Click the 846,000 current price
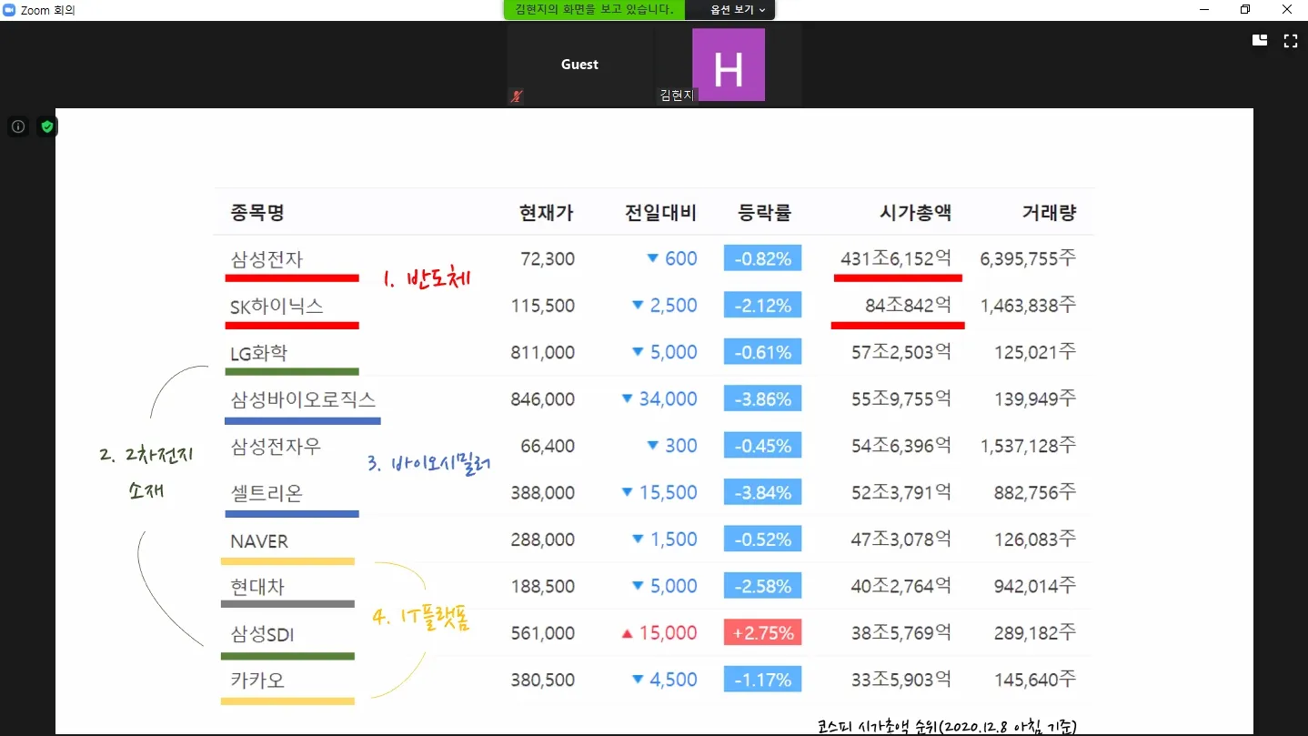1308x736 pixels. coord(543,399)
